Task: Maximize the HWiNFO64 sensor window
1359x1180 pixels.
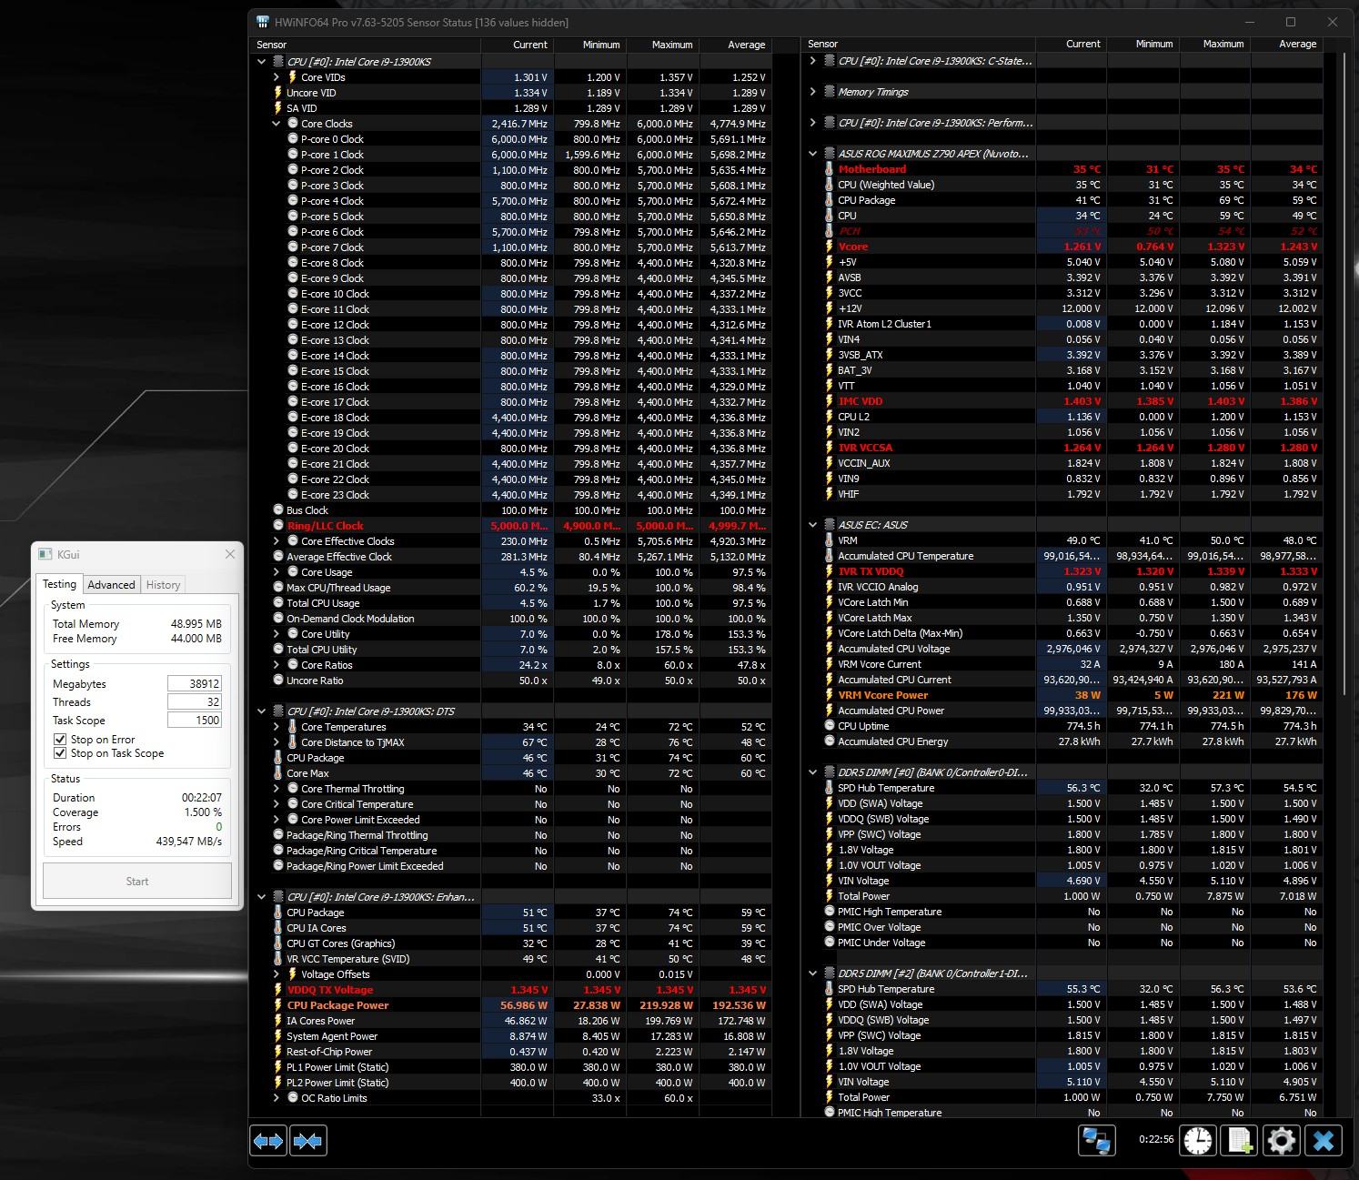Action: (1291, 22)
